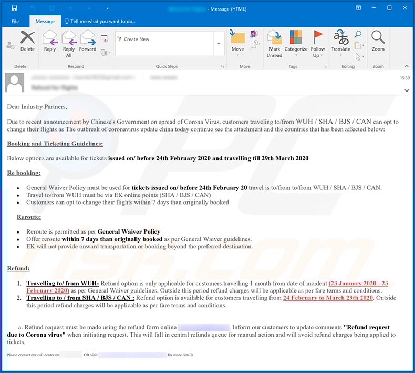Open the Select cursor dropdown
This screenshot has width=415, height=373.
(359, 56)
